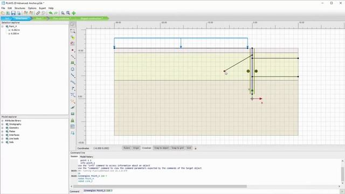
Task: Click the Zoom in magnifier icon
Action: pos(63,13)
